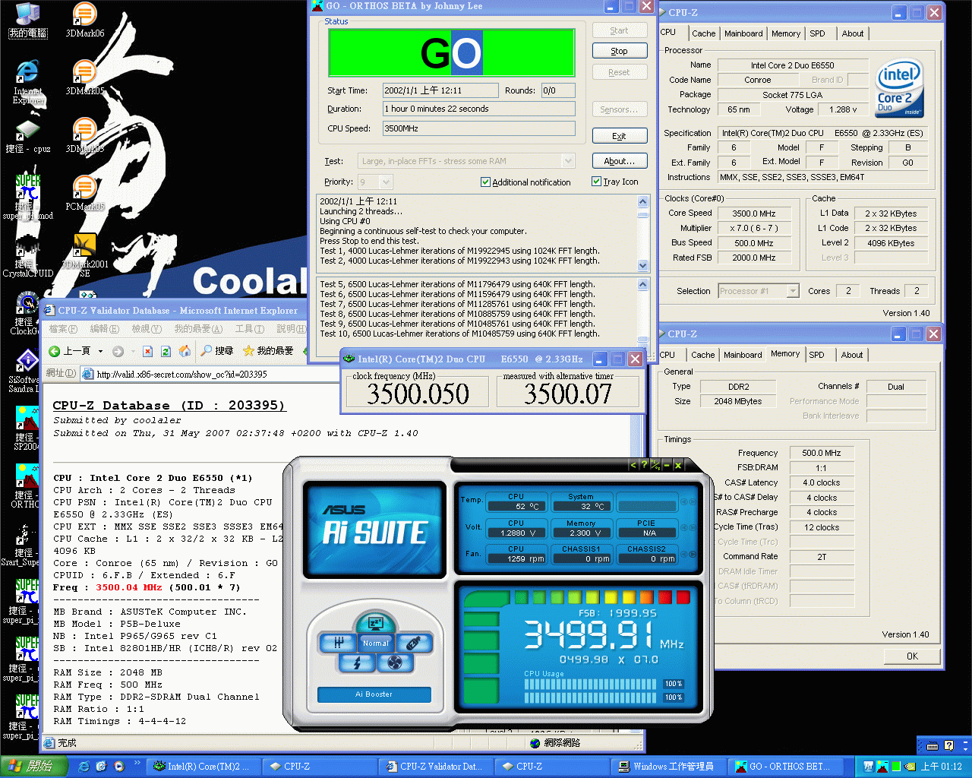Click the Ai Suite help question mark icon
The image size is (972, 778).
[x=644, y=465]
